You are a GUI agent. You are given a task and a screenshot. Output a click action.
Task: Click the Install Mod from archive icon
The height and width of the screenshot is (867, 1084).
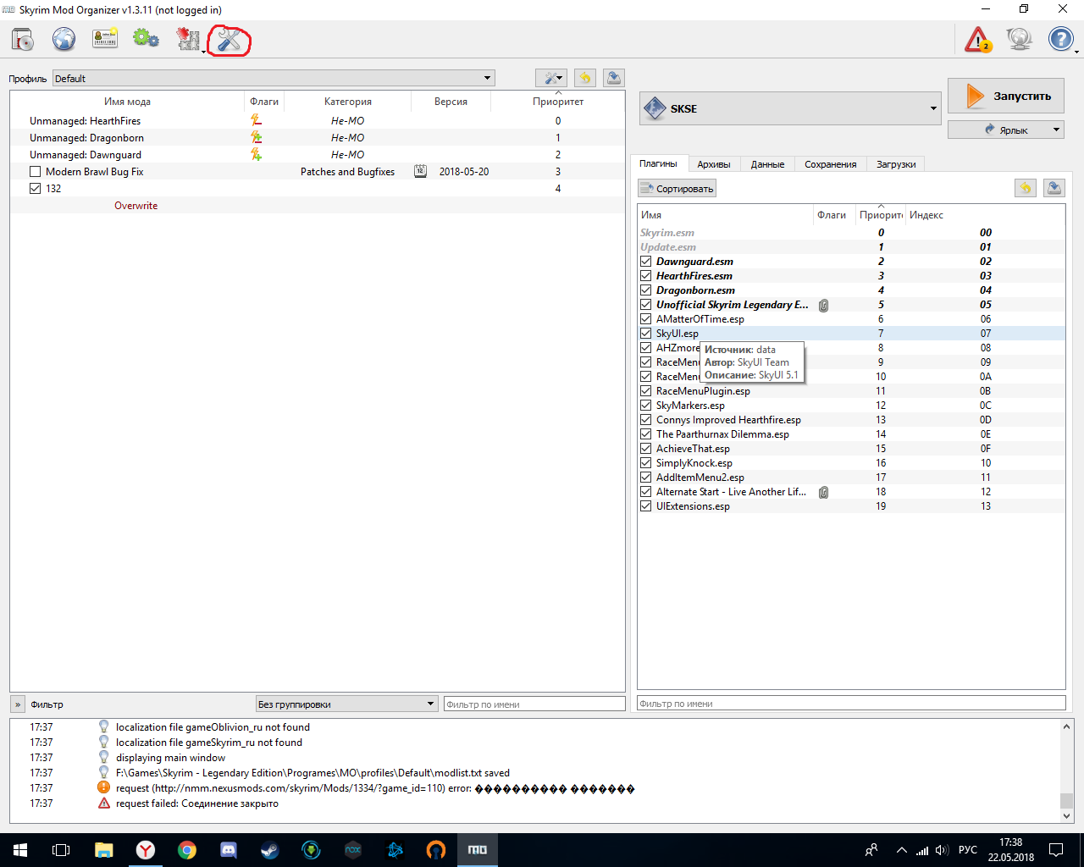[23, 39]
